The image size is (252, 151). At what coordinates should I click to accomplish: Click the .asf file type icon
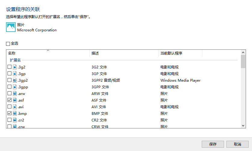coord(14,100)
